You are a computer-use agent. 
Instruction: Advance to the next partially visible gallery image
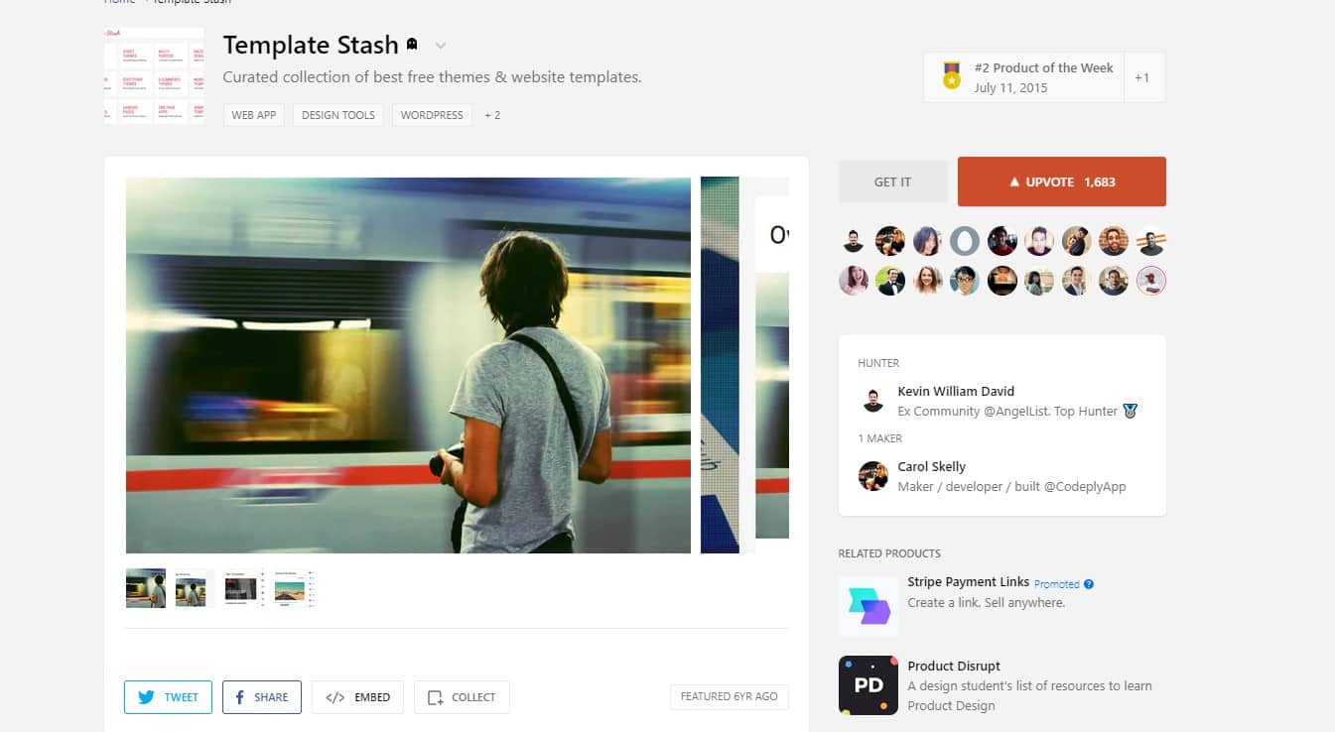(744, 365)
